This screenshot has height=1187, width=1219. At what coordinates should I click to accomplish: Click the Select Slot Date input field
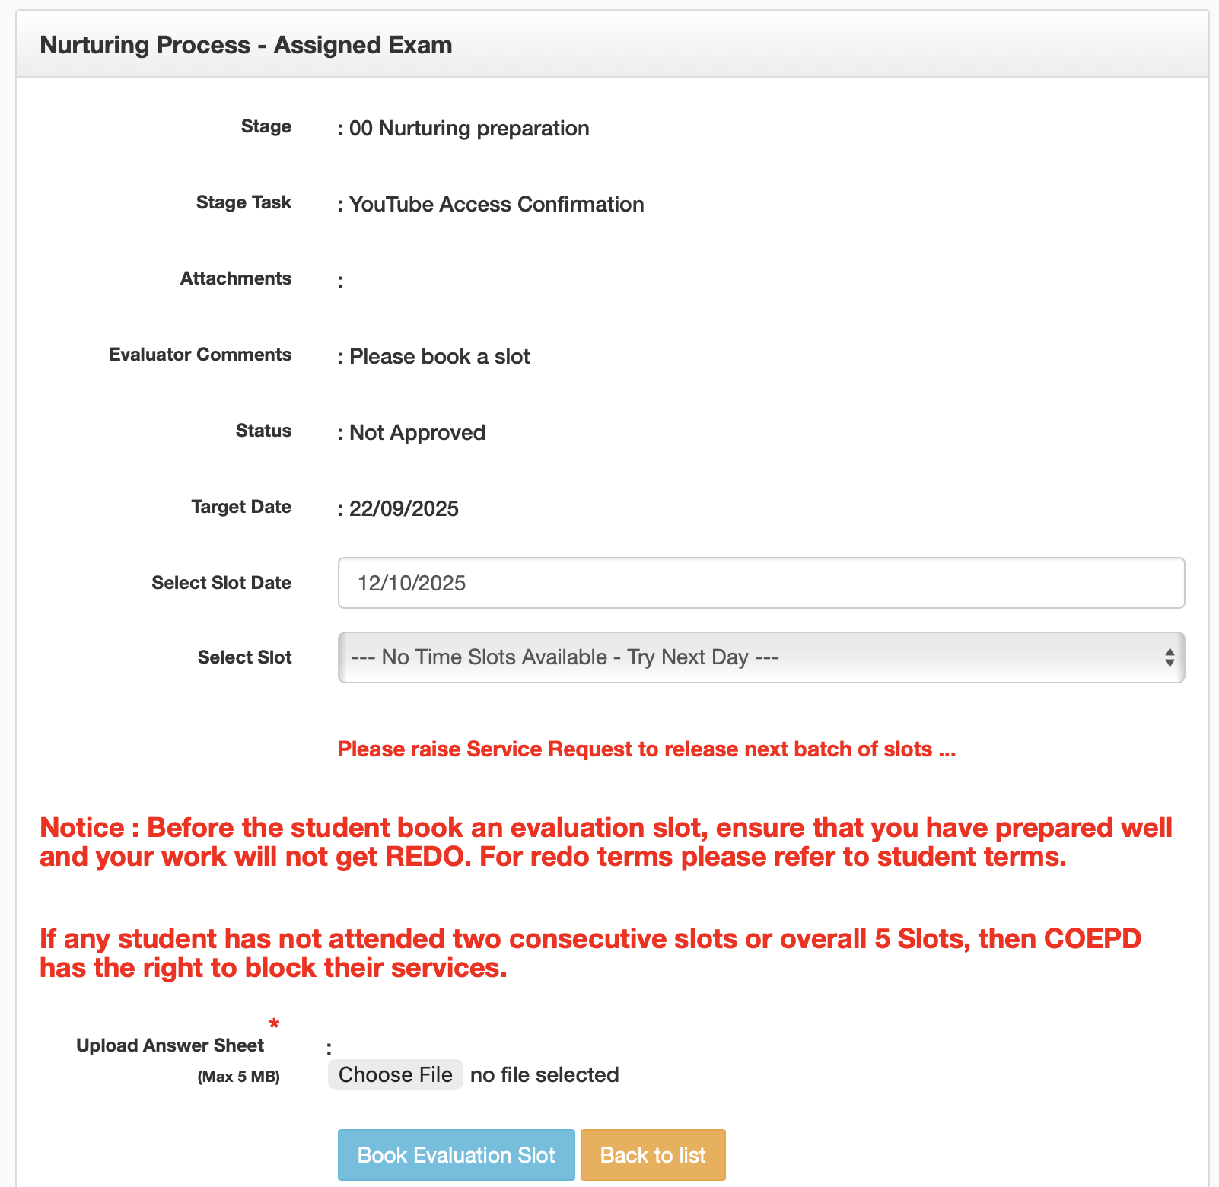point(761,583)
